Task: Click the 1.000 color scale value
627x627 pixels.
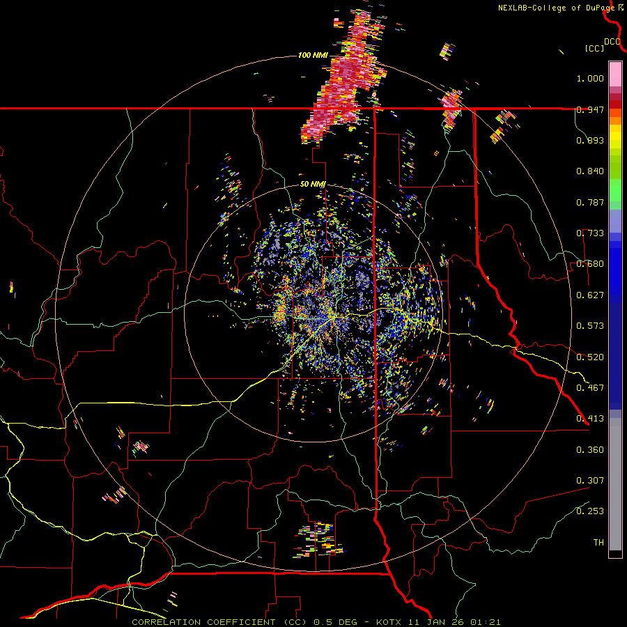Action: (x=590, y=78)
